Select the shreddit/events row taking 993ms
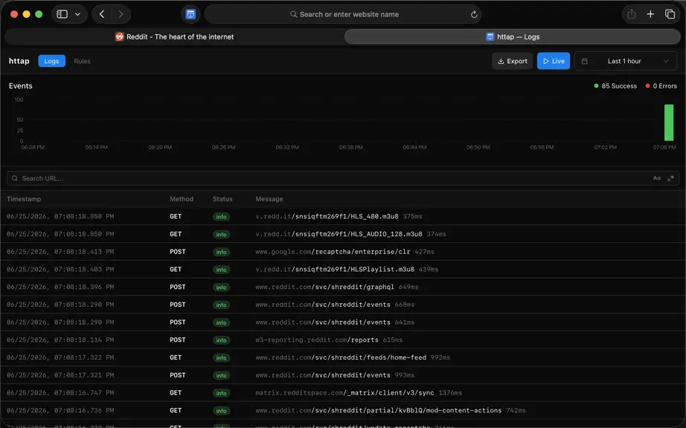 click(343, 375)
